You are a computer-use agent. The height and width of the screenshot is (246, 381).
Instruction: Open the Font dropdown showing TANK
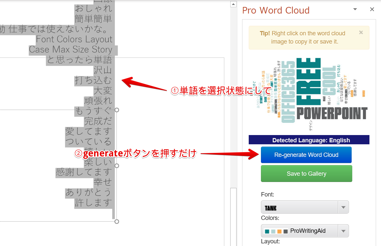305,207
